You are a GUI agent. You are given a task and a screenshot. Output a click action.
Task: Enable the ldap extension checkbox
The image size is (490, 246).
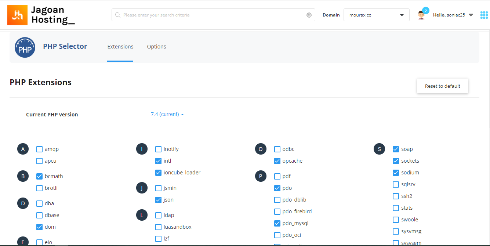[158, 215]
